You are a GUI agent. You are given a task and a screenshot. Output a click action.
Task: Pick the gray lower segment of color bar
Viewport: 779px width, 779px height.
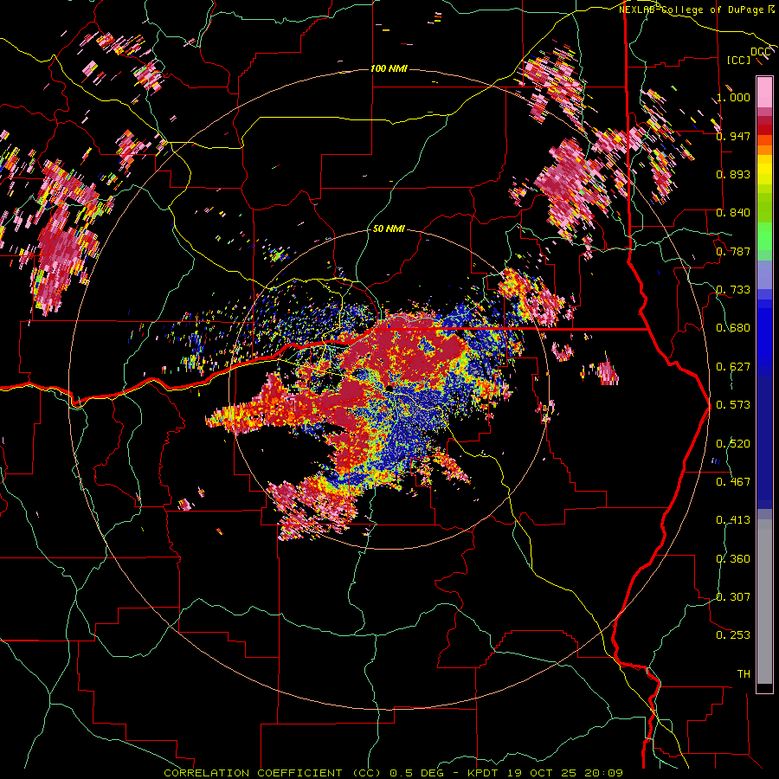click(764, 602)
